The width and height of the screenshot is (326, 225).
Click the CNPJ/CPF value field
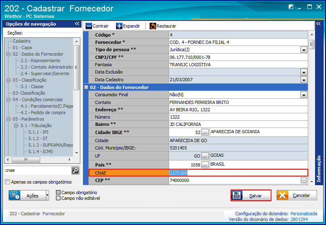[x=238, y=57]
